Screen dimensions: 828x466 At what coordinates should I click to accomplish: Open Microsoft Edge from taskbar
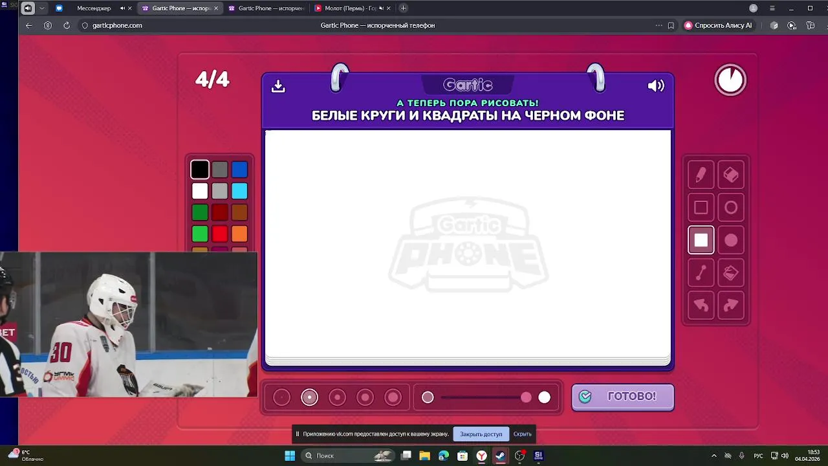click(x=443, y=456)
